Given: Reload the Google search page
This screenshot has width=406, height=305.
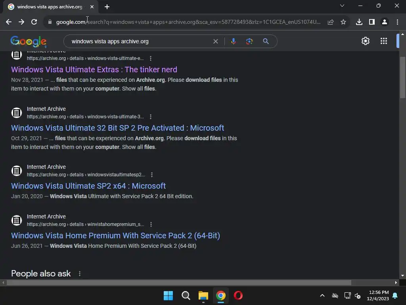Looking at the screenshot, I should [34, 22].
